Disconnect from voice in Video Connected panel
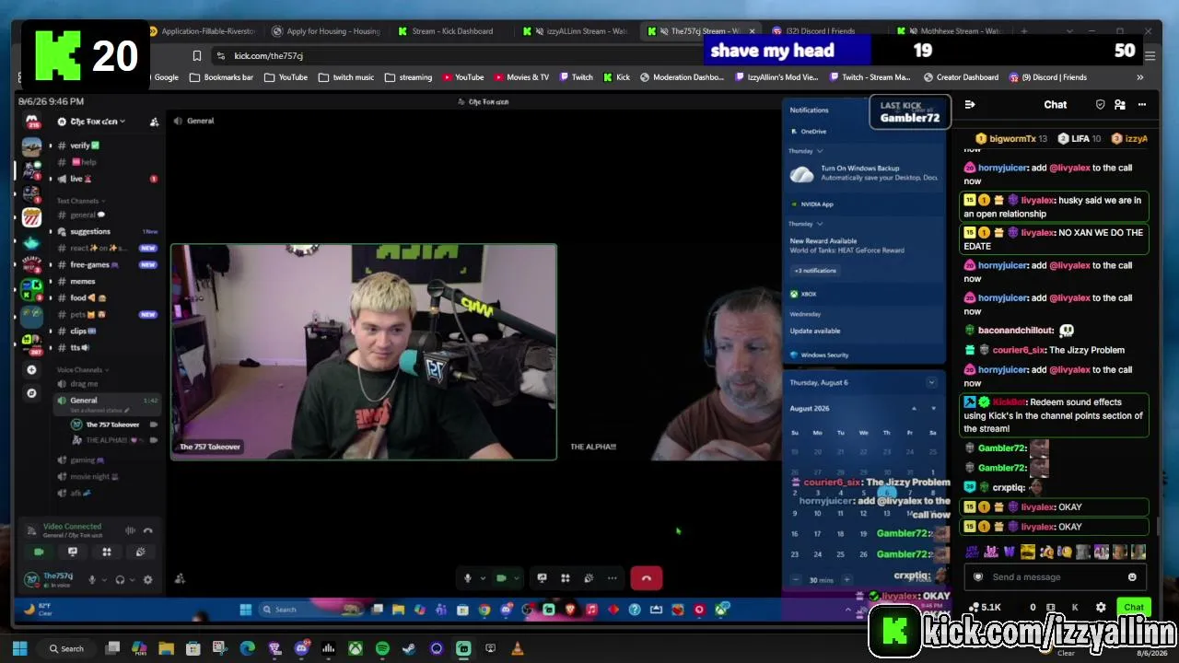1179x663 pixels. pyautogui.click(x=147, y=530)
